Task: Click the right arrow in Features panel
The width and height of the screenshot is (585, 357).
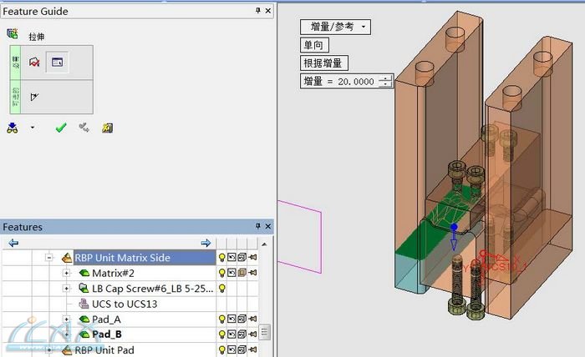Action: coord(206,243)
